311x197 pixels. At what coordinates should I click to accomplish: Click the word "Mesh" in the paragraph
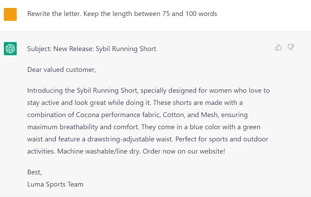[x=209, y=115]
